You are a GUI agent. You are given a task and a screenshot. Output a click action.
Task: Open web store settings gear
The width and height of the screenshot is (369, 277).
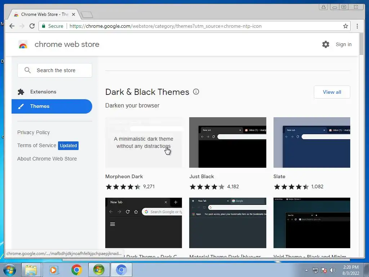point(325,44)
